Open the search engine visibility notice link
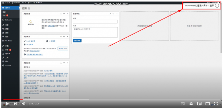Image resolution: width=223 pixels, height=109 pixels. tap(35, 54)
